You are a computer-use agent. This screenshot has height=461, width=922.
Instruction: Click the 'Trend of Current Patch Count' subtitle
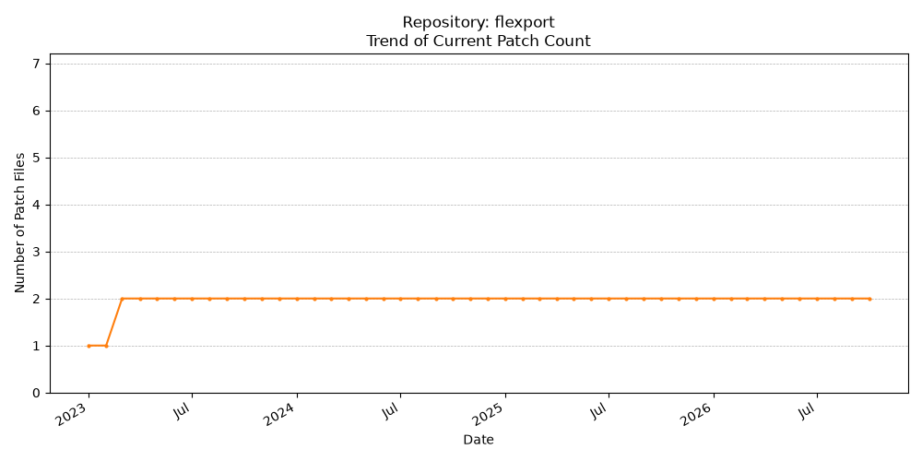coord(478,41)
